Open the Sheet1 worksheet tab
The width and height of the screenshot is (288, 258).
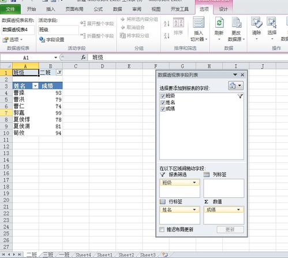point(104,255)
